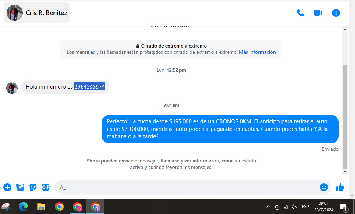Open Microsoft Edge from taskbar
Image resolution: width=355 pixels, height=214 pixels.
[23, 207]
